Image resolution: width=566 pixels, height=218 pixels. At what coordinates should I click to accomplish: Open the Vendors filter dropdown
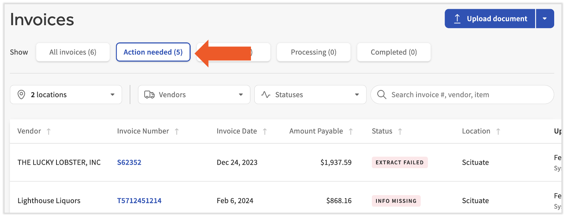click(194, 95)
